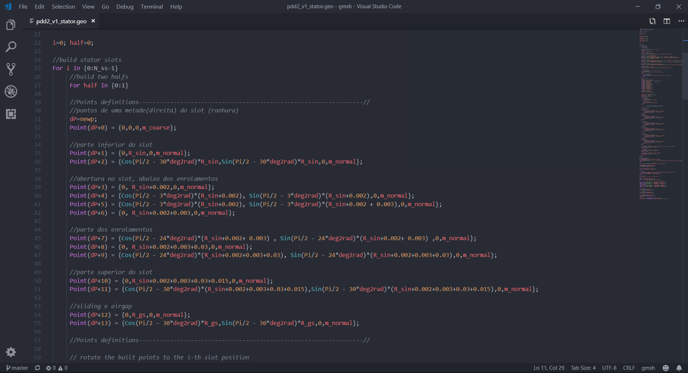Open the More Actions ellipsis menu

[x=681, y=21]
